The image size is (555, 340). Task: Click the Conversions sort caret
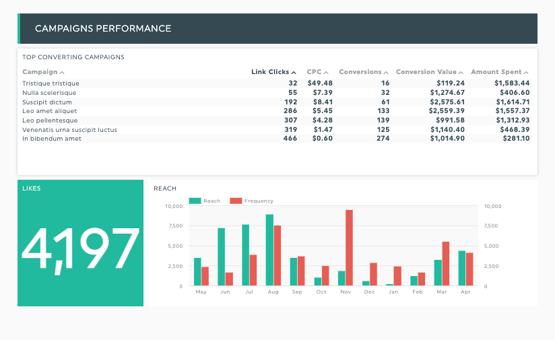(x=386, y=73)
